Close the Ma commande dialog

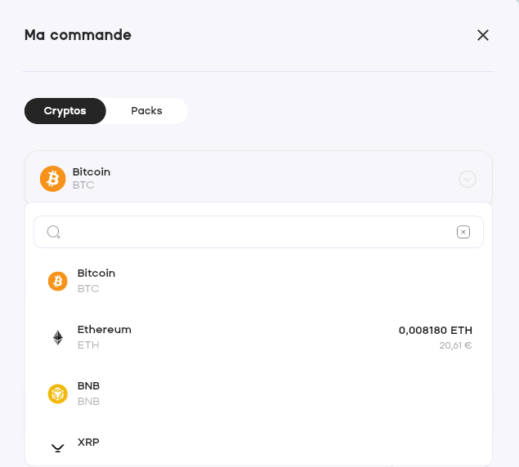483,34
